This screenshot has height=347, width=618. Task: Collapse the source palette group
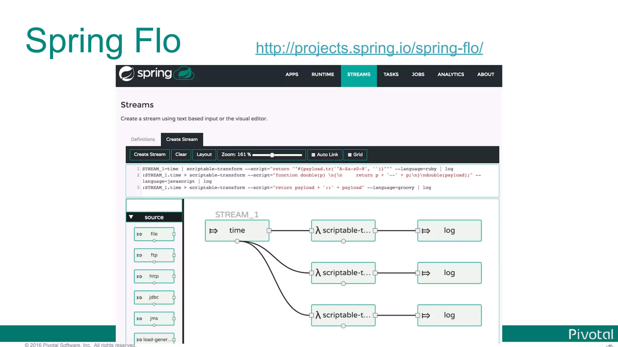point(131,217)
